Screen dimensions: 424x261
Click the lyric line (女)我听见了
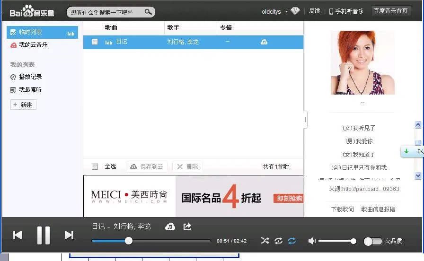[359, 128]
